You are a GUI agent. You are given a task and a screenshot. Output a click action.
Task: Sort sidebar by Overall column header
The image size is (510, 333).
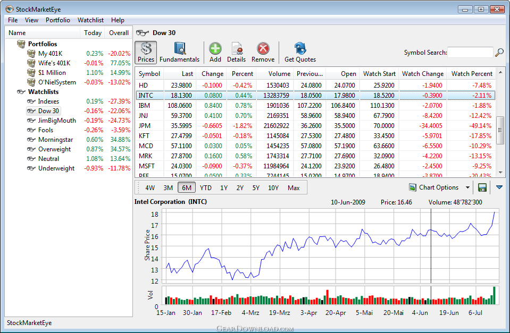pyautogui.click(x=119, y=33)
